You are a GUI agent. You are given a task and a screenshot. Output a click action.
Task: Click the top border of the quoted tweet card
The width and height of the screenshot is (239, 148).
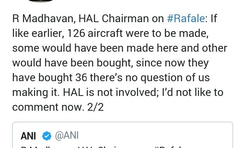(122, 122)
